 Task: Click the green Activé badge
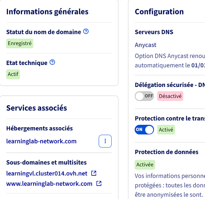[166, 130]
